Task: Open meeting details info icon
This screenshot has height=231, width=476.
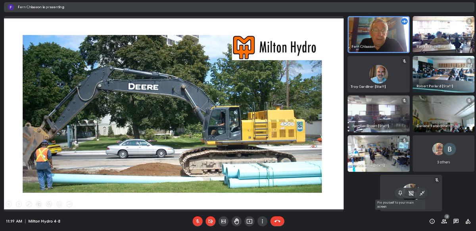Action: click(432, 221)
